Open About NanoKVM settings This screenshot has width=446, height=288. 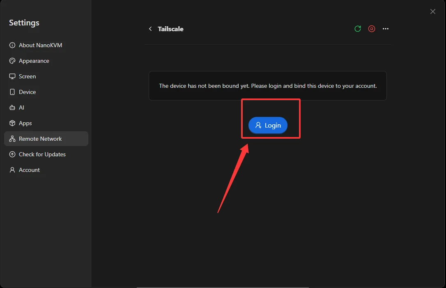pos(46,45)
